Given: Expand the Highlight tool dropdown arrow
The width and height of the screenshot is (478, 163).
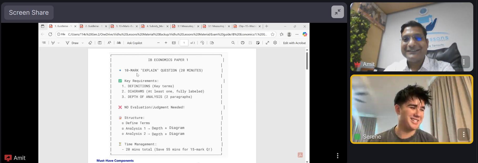Looking at the screenshot, I should click(59, 43).
